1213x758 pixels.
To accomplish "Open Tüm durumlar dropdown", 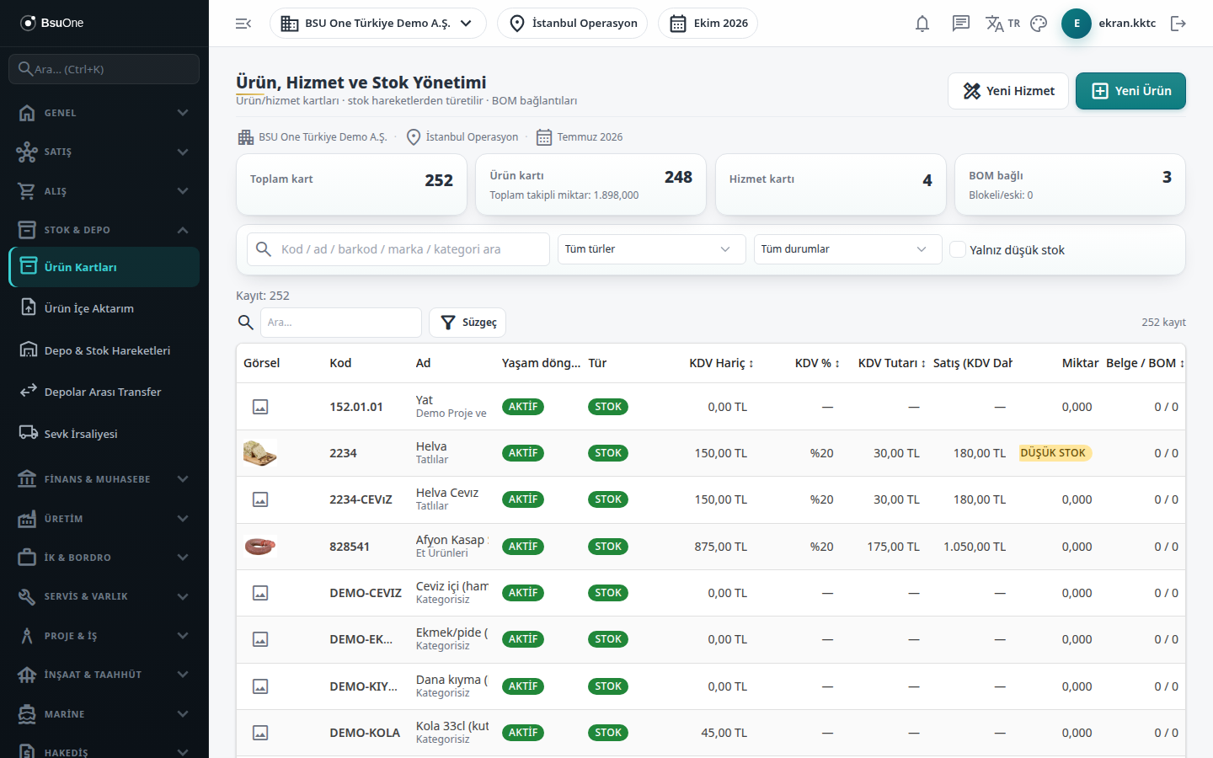I will tap(847, 249).
